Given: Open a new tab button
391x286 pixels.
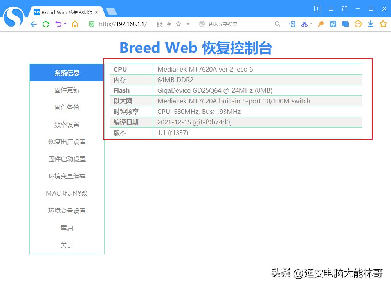Looking at the screenshot, I should coord(111,12).
